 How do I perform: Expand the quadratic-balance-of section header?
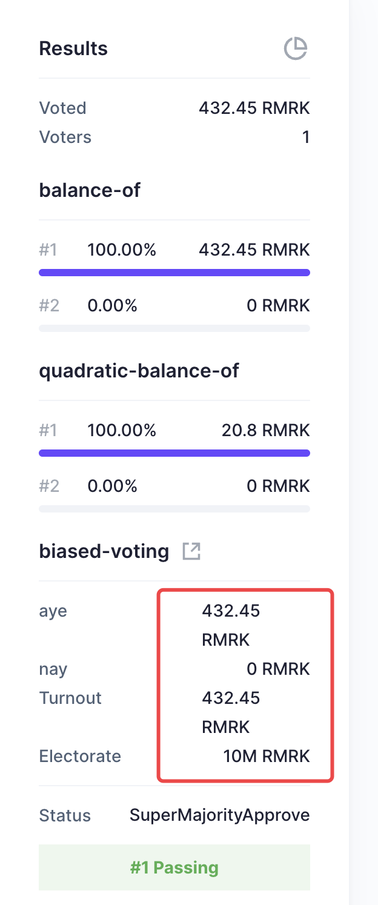(140, 370)
